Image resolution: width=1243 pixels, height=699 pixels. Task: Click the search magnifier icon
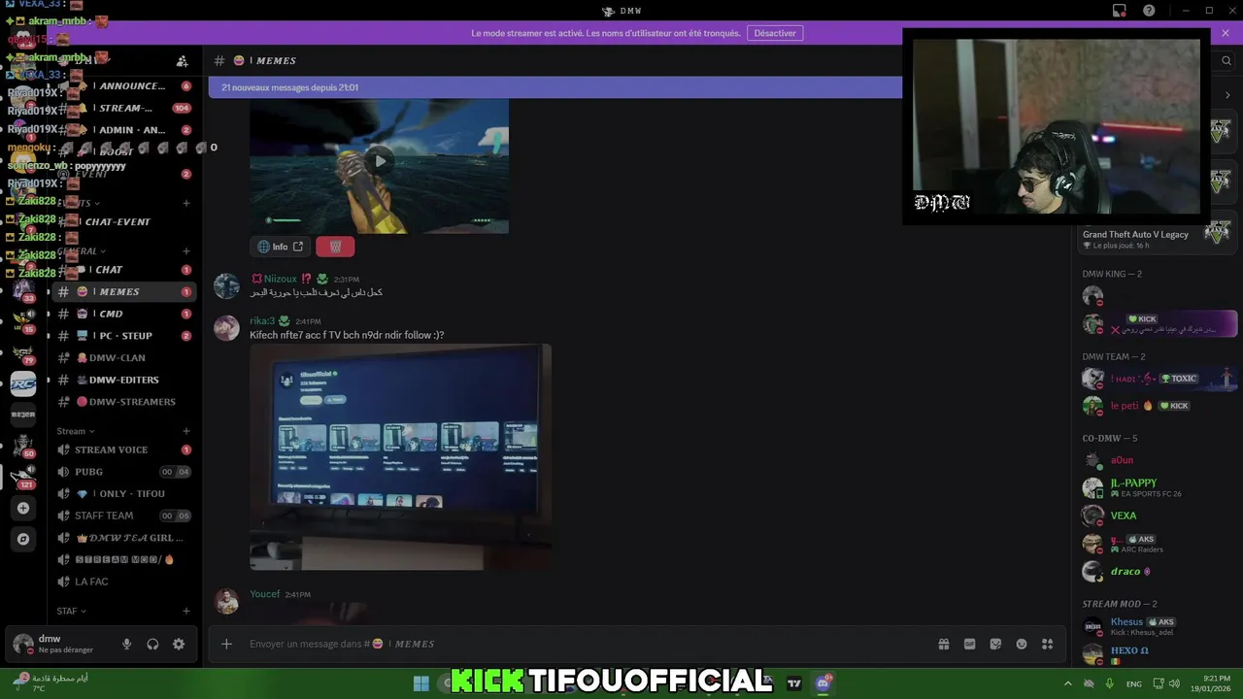click(1226, 60)
